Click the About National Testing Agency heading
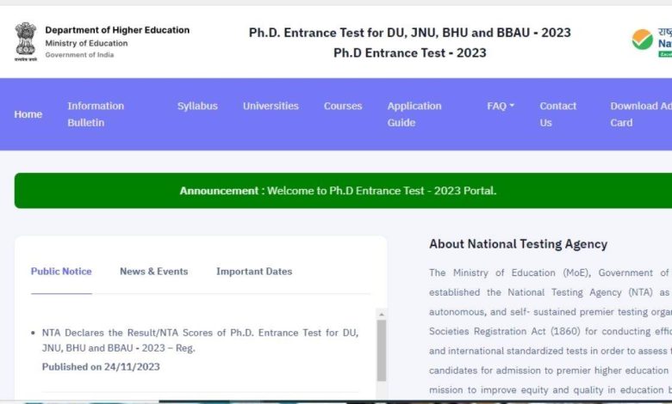Screen dimensions: 672x404 tap(518, 244)
